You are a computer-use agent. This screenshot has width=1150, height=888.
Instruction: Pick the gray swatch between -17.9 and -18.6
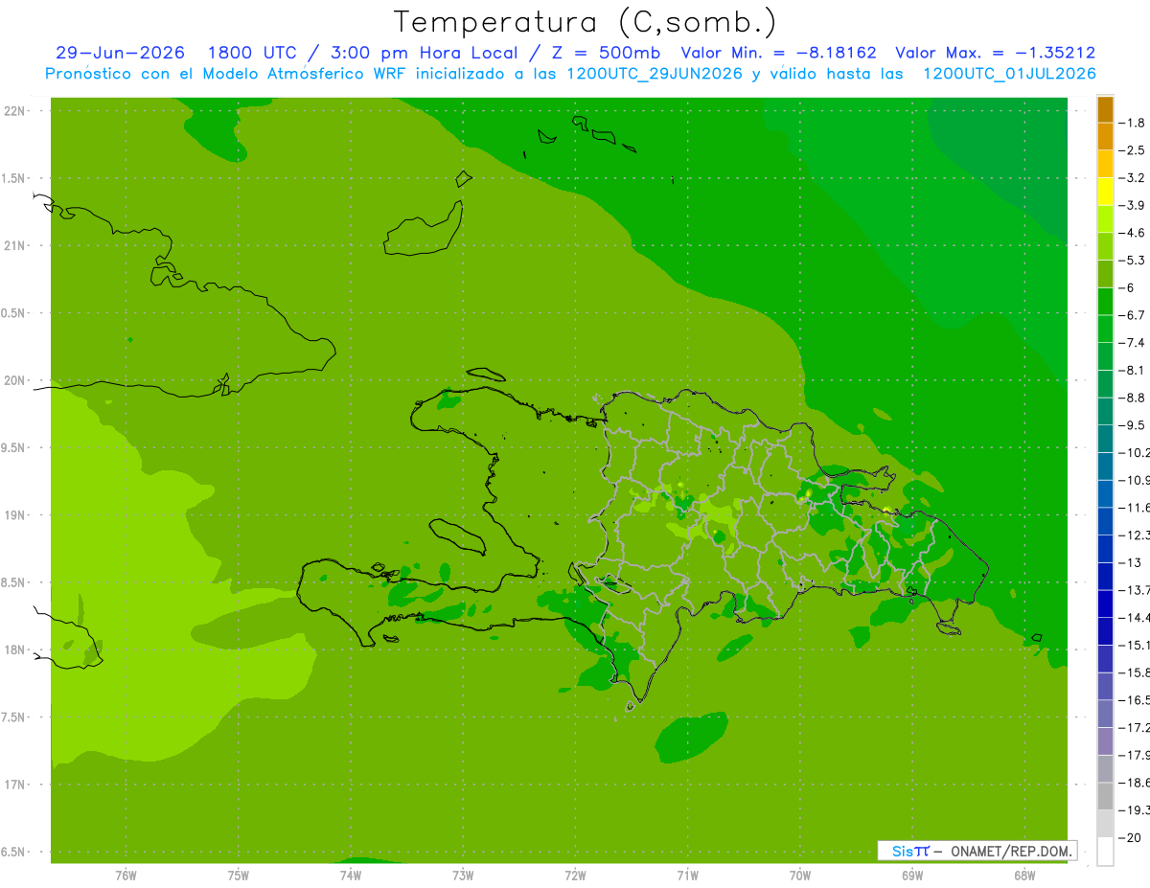[x=1105, y=768]
